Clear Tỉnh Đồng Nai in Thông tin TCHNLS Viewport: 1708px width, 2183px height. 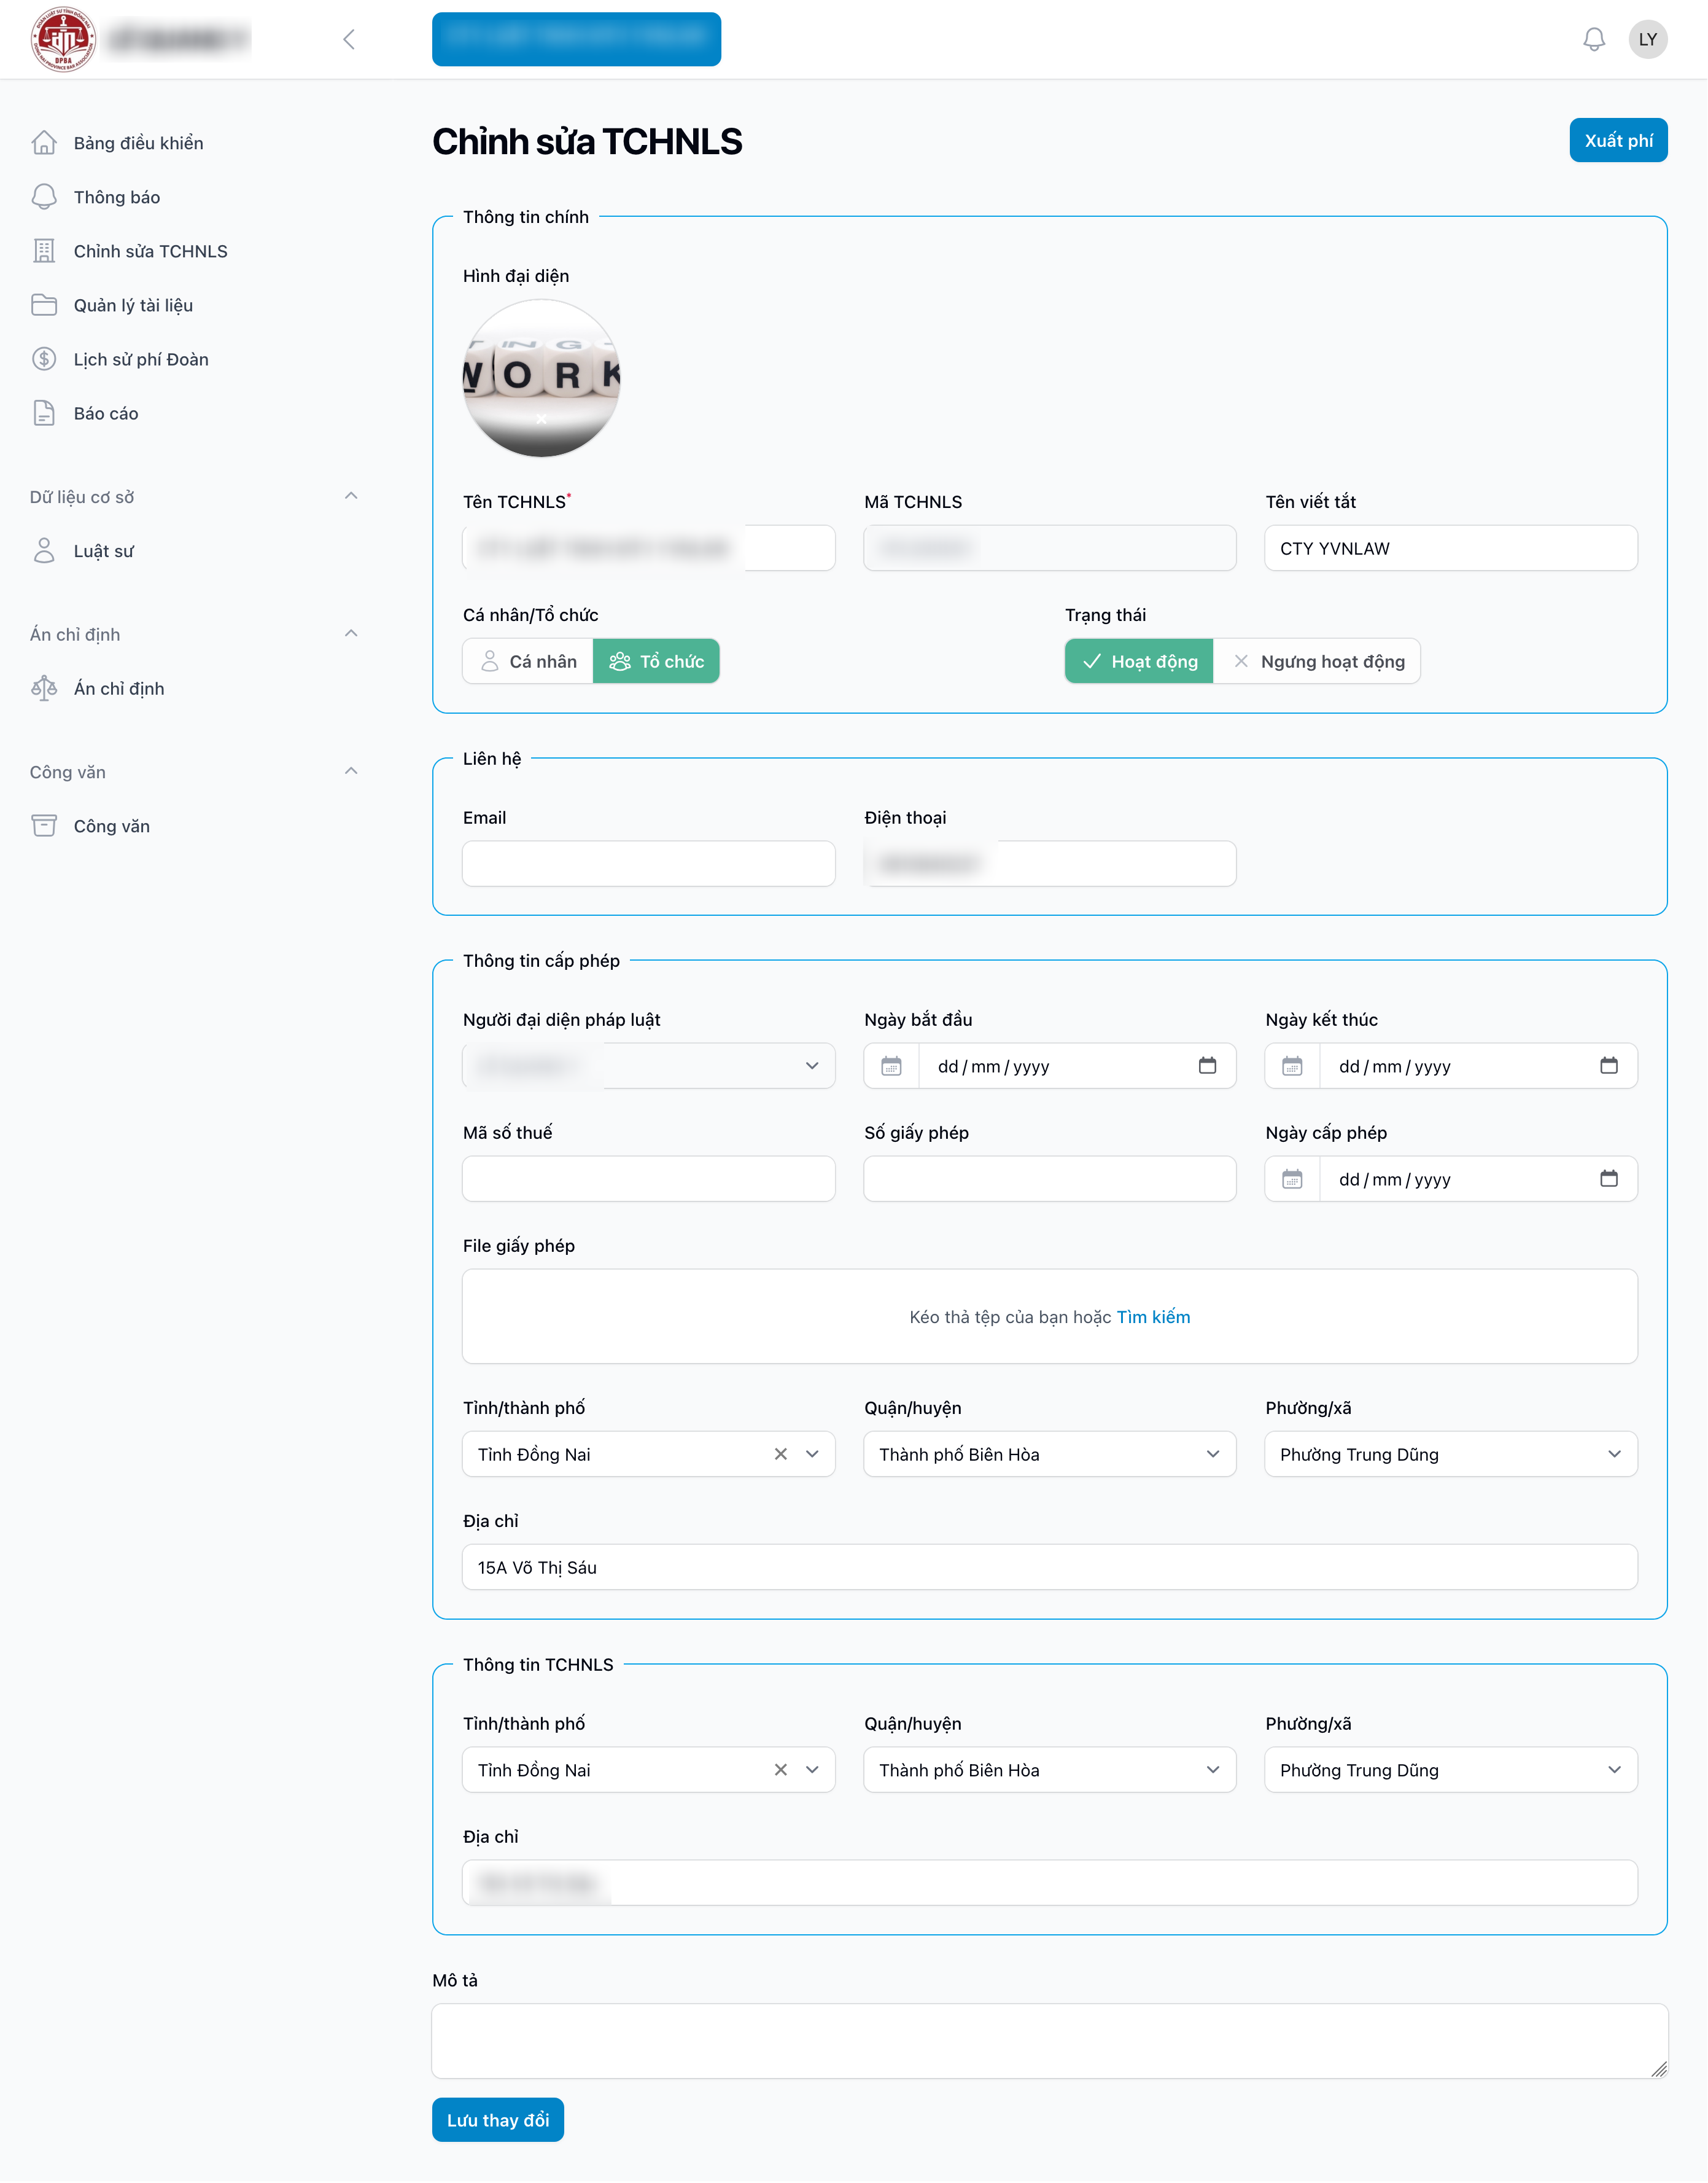coord(780,1770)
